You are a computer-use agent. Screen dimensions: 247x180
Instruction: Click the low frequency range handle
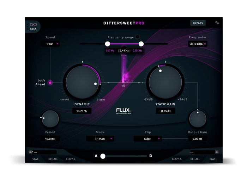pos(107,44)
